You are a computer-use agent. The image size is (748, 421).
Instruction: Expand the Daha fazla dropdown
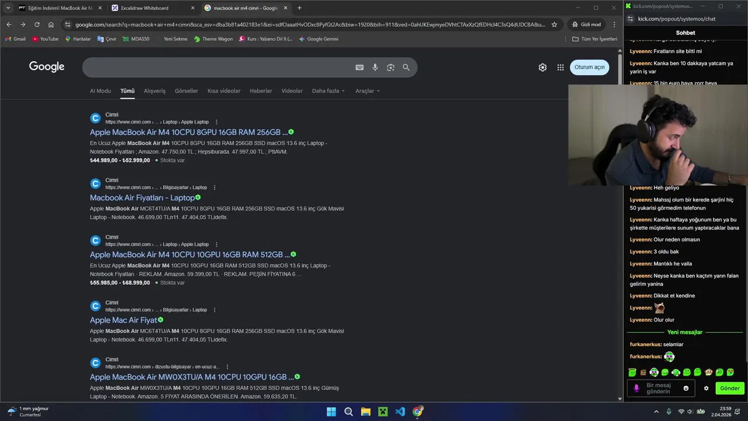point(328,91)
